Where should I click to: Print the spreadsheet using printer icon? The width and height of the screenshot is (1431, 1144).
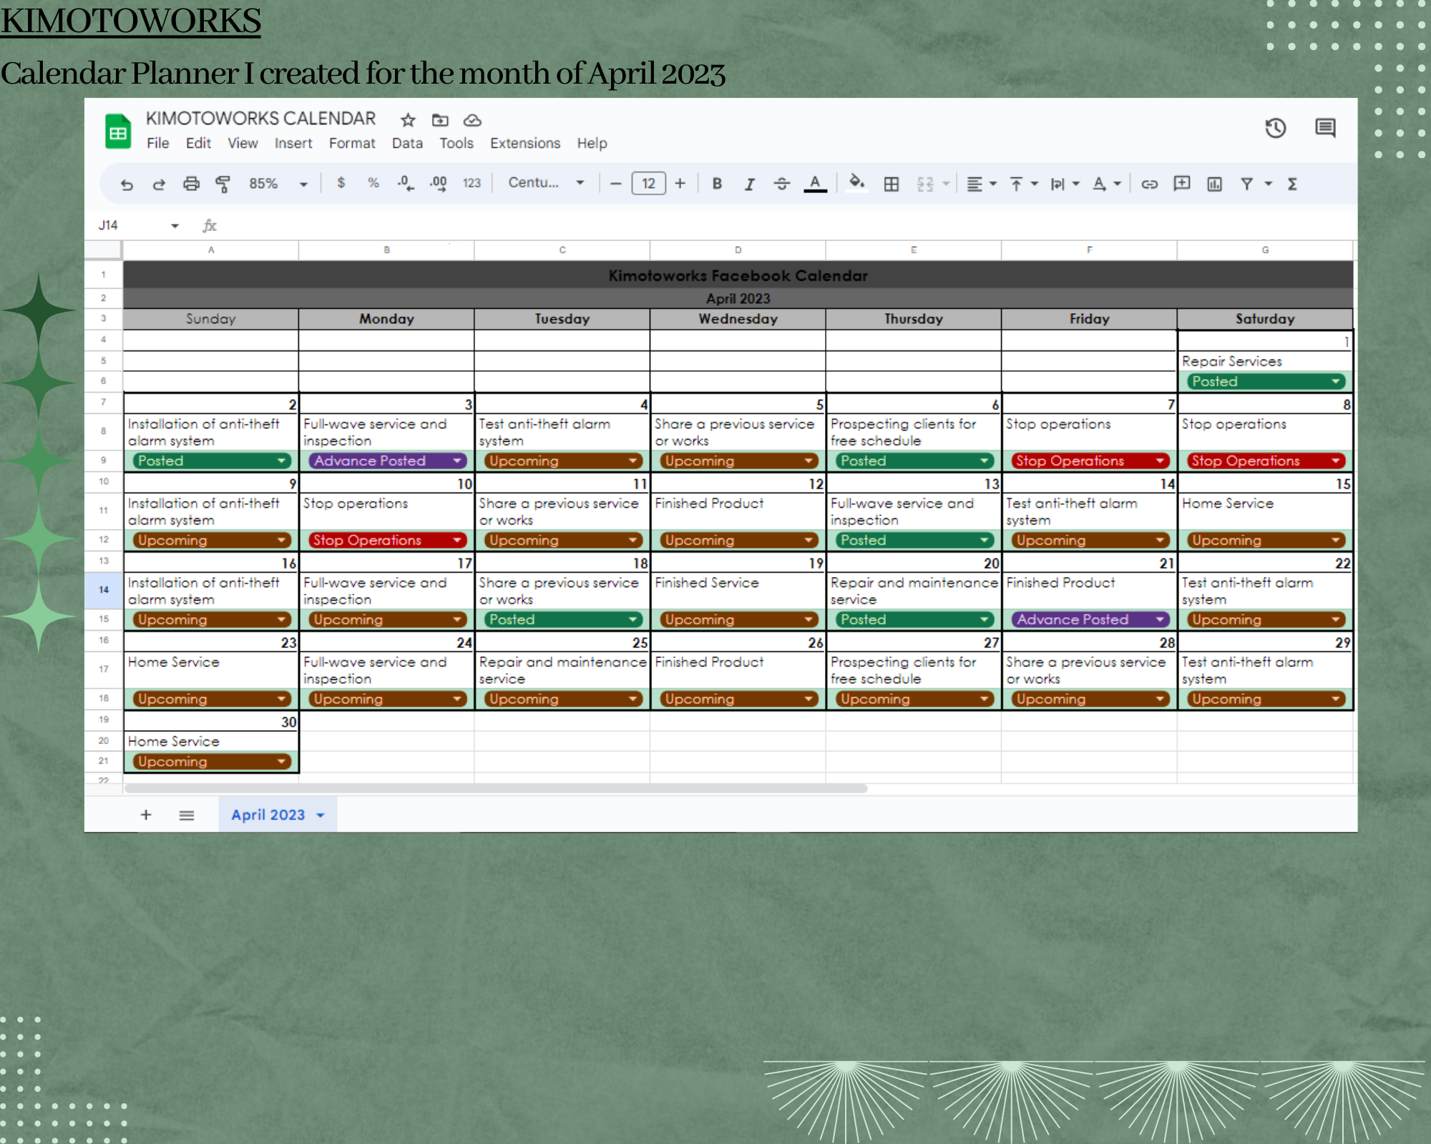tap(191, 184)
